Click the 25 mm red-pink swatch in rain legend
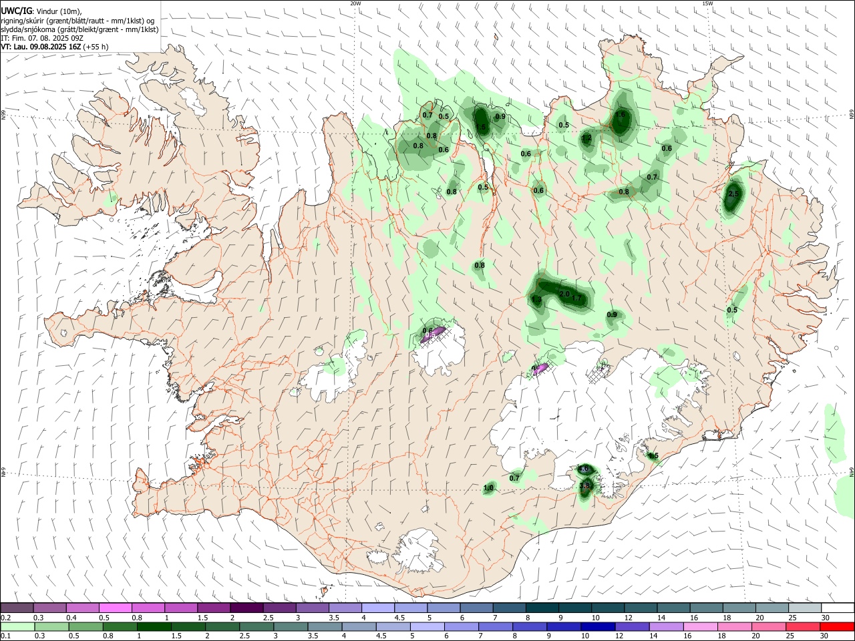This screenshot has width=855, height=641. [804, 626]
